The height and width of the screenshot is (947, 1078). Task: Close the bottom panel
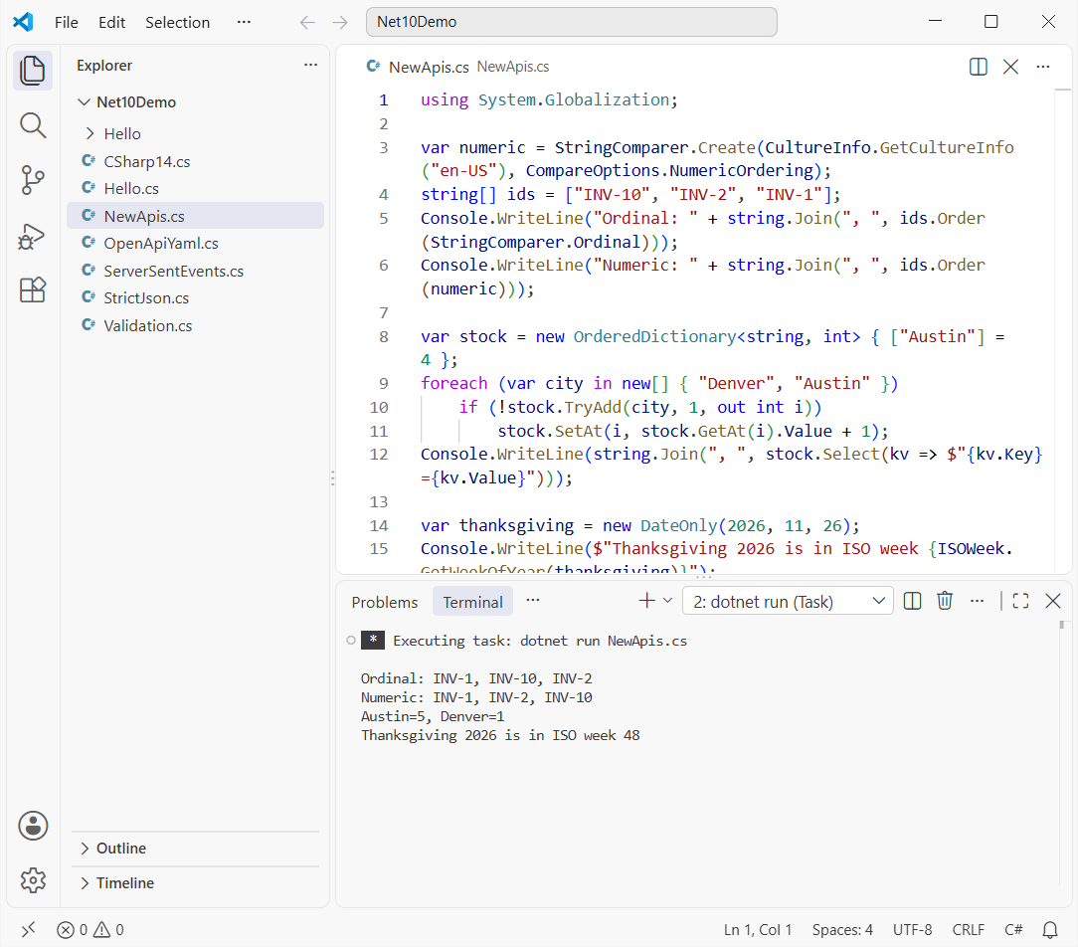tap(1052, 601)
